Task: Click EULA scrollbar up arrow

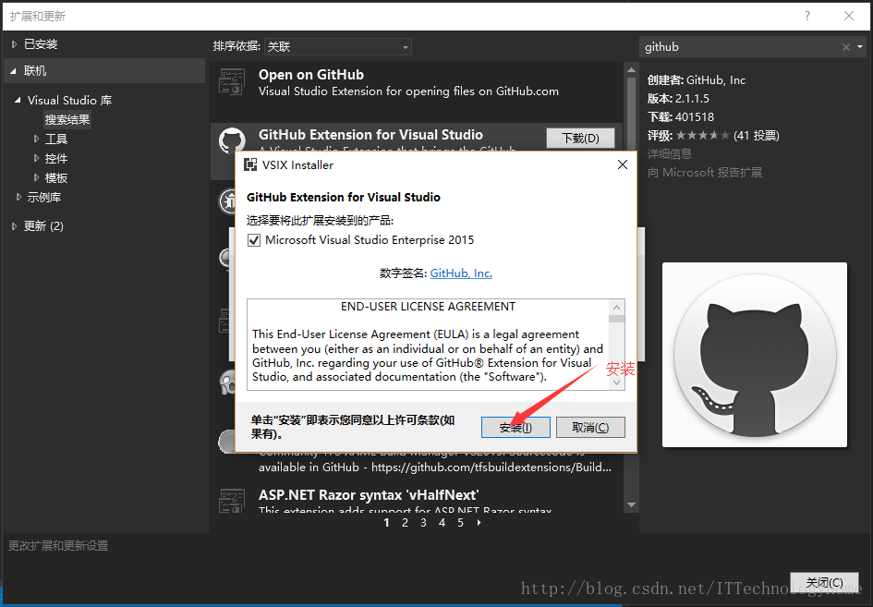Action: pos(616,308)
